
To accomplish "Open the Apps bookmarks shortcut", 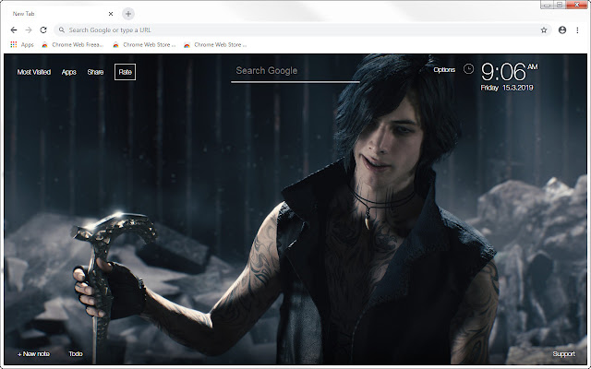I will [22, 44].
